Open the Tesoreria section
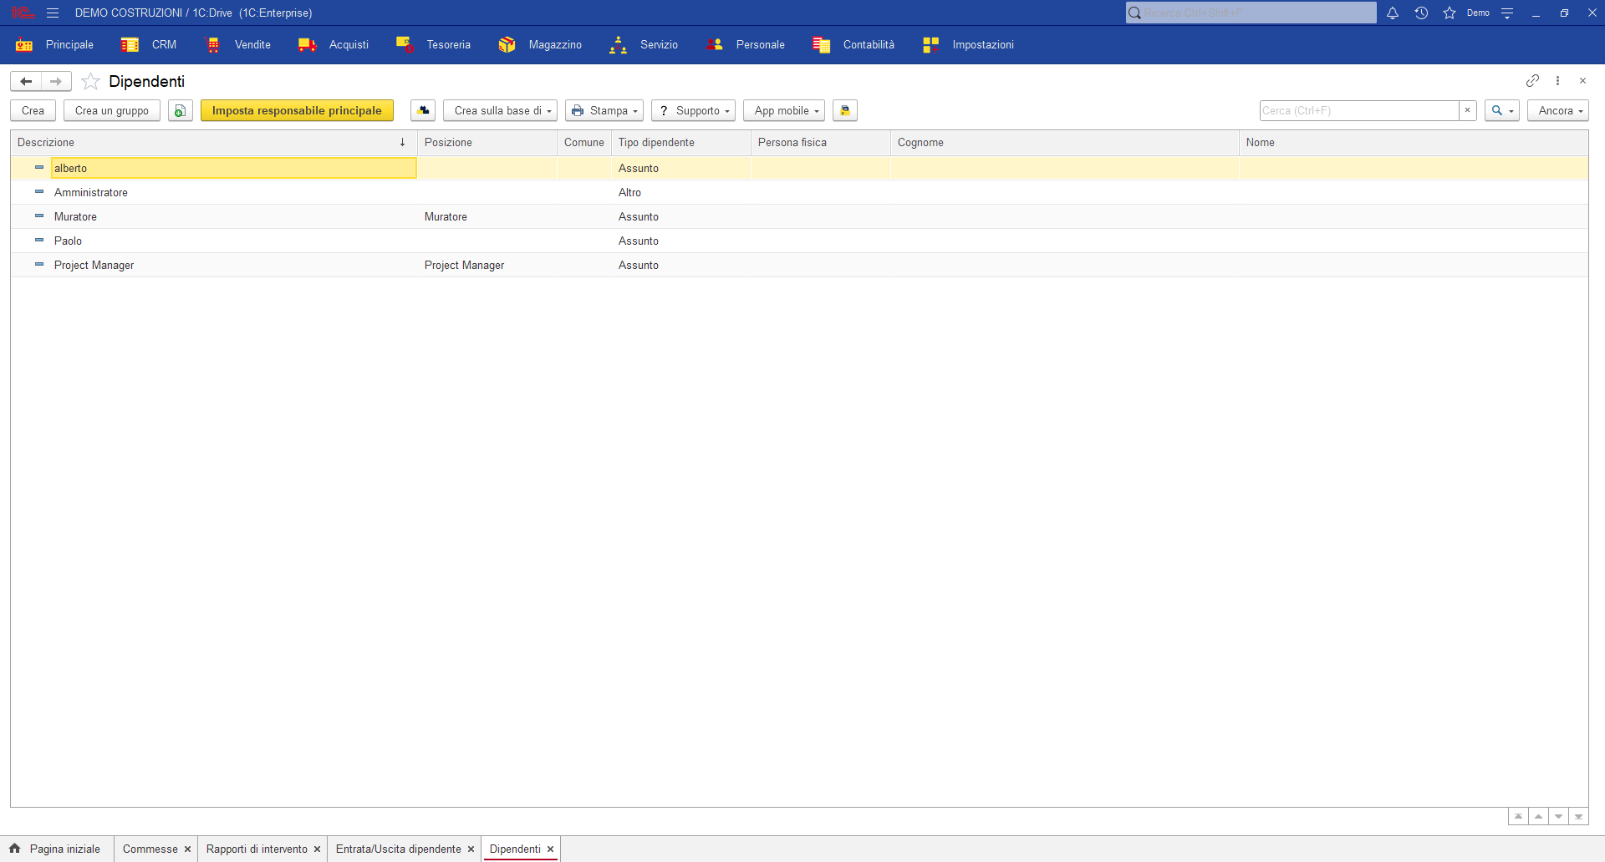This screenshot has height=862, width=1605. click(x=433, y=45)
